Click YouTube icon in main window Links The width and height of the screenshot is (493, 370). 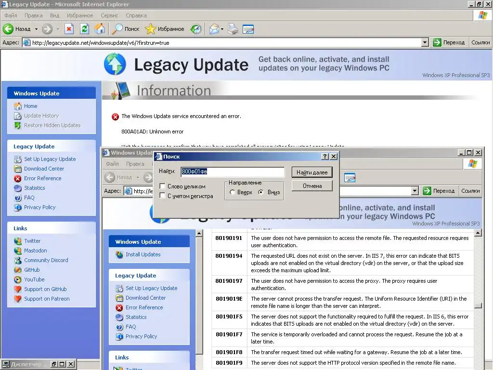point(18,279)
